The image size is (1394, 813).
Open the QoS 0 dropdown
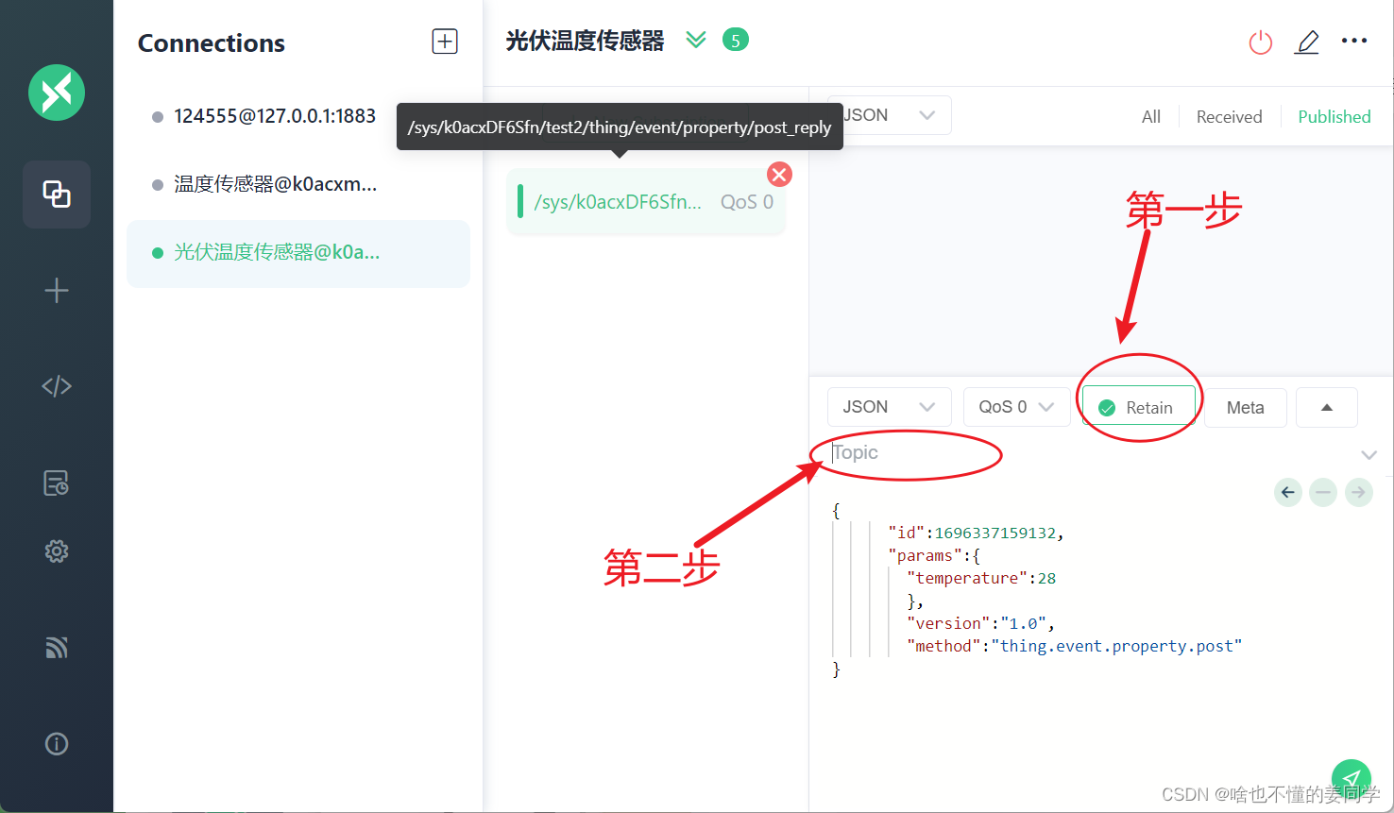pos(1016,406)
